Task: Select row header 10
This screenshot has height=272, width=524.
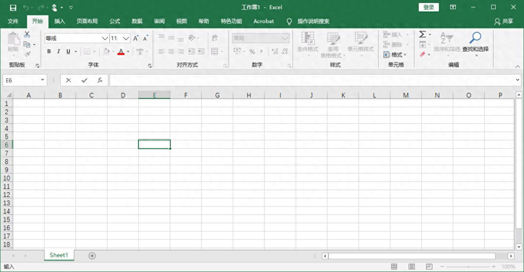Action: click(x=7, y=178)
